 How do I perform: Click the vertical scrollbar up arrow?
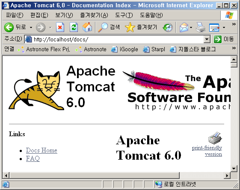point(234,59)
